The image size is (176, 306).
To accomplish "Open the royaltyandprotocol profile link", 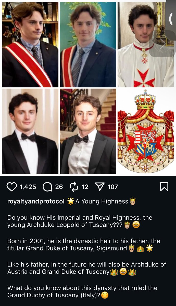I will tap(36, 201).
